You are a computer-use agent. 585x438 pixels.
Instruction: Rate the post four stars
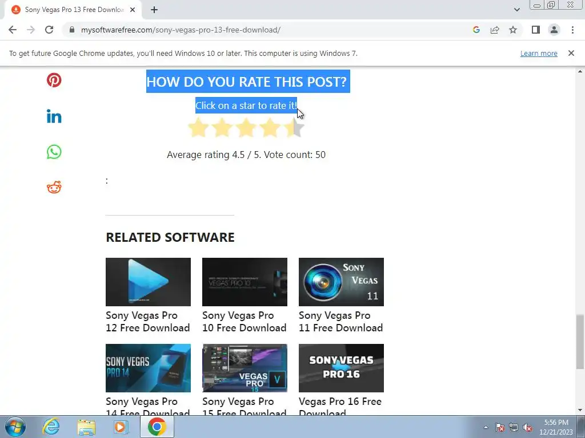pos(270,128)
